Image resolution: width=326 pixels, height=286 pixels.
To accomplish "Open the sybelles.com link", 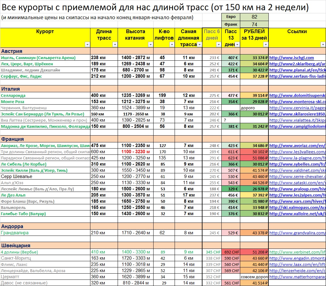I will 298,164.
